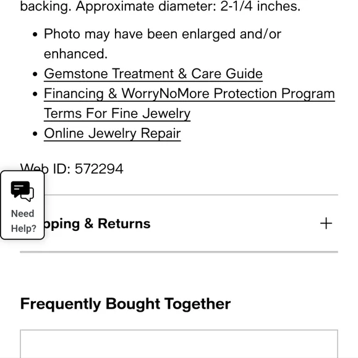Open Financing & WorryNoMore Protection Program link
The width and height of the screenshot is (358, 358).
click(189, 94)
